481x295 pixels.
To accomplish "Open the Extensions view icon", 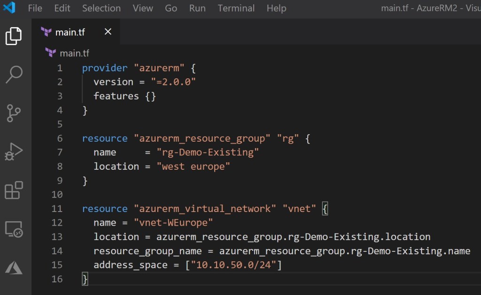I will 14,190.
